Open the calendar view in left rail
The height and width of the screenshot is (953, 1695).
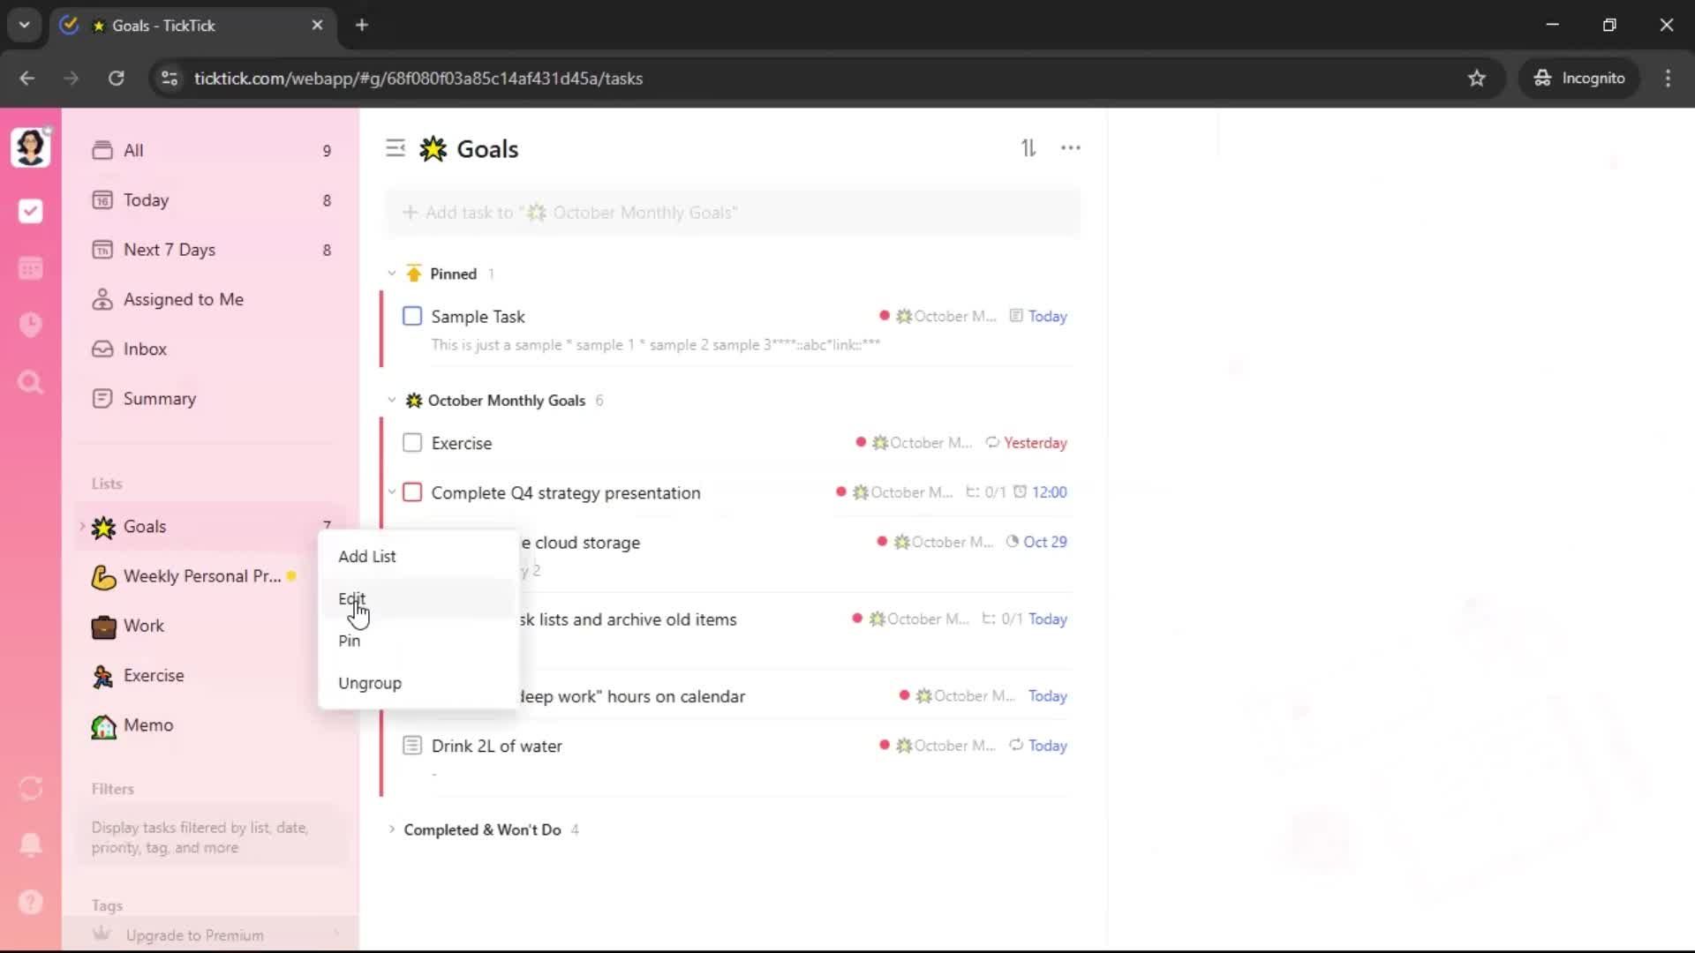pos(30,268)
